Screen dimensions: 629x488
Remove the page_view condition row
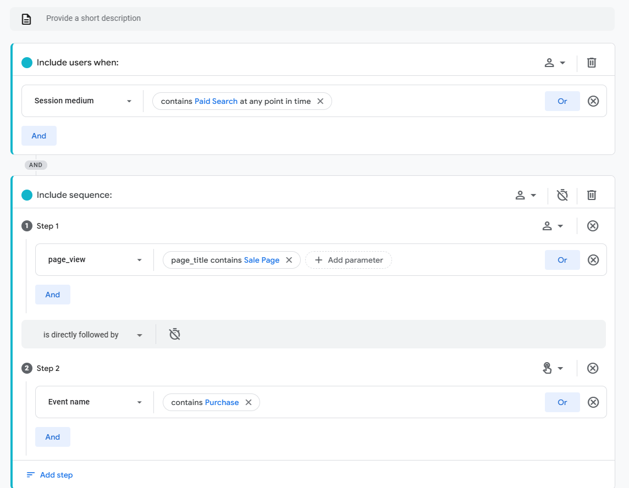[x=593, y=260]
